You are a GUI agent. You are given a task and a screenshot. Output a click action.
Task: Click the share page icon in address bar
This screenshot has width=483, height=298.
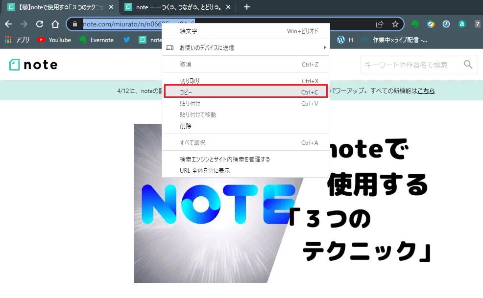380,24
